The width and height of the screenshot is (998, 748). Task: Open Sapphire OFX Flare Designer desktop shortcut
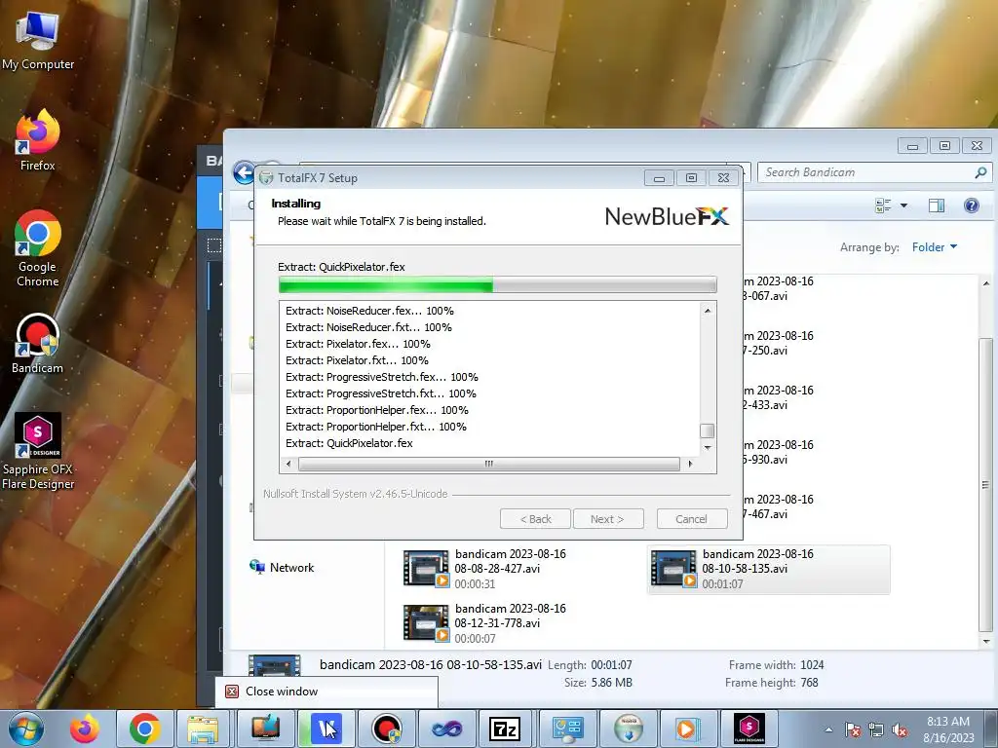click(x=38, y=451)
